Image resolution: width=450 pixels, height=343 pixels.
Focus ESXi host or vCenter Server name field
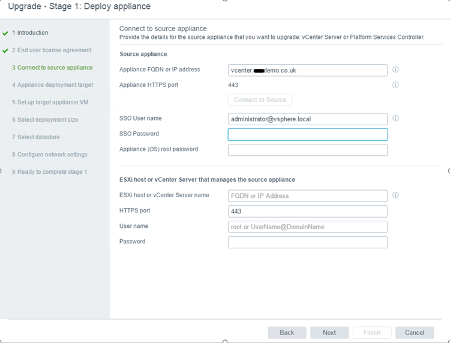[308, 196]
